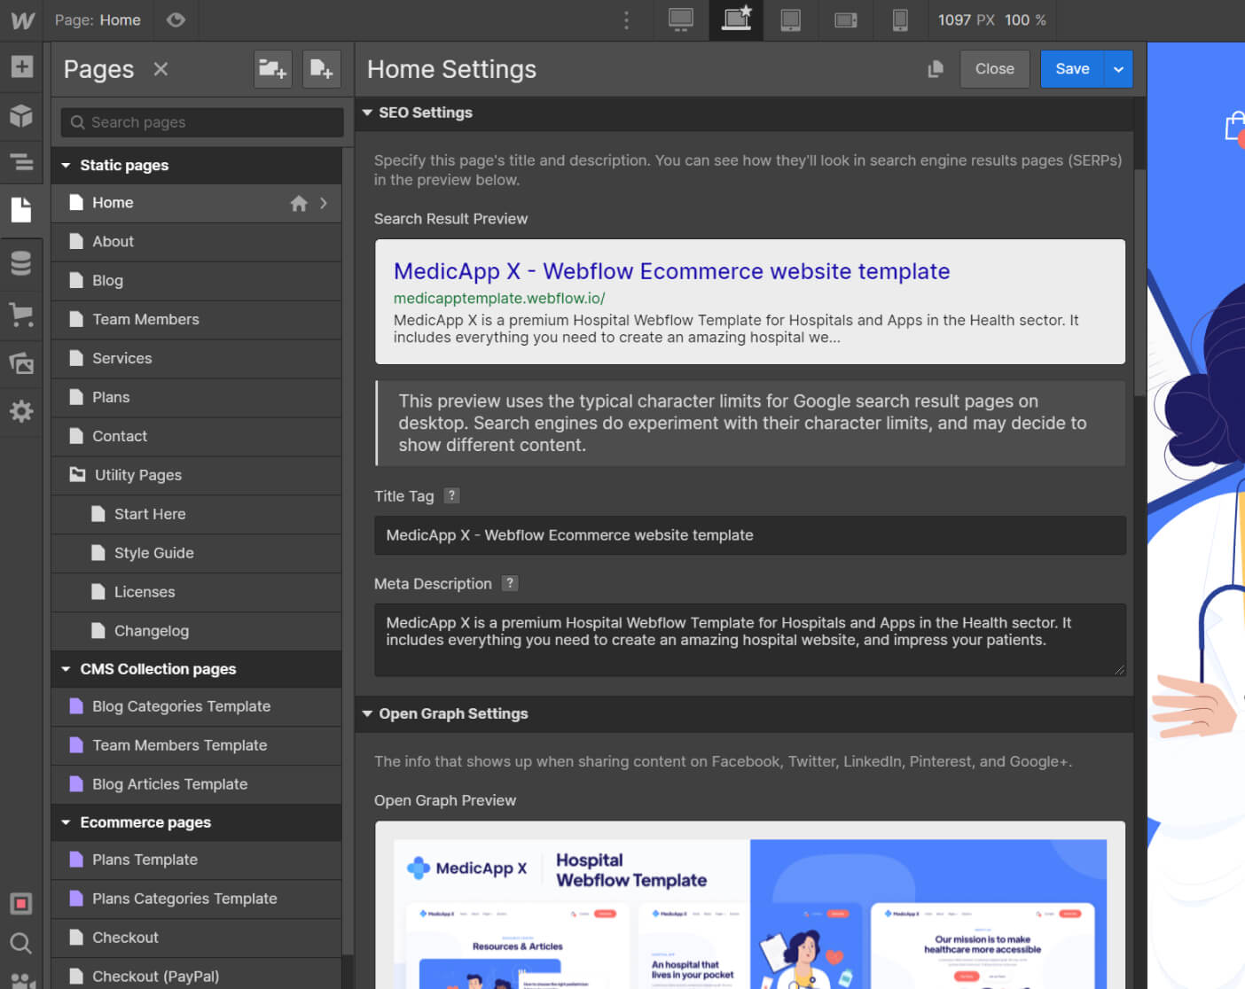Click the Page: Home label
The image size is (1245, 989).
click(x=98, y=19)
